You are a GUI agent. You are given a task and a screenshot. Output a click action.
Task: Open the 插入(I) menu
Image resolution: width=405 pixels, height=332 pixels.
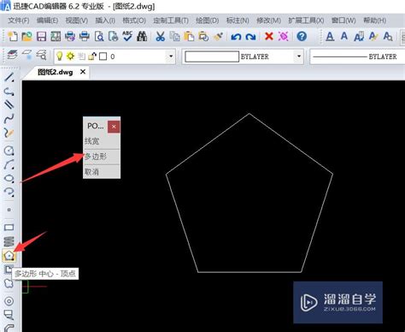pyautogui.click(x=105, y=21)
